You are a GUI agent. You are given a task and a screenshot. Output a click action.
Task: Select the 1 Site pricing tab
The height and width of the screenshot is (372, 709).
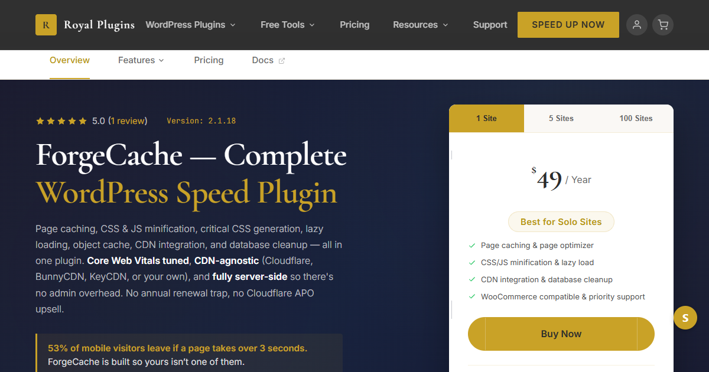[x=486, y=118]
